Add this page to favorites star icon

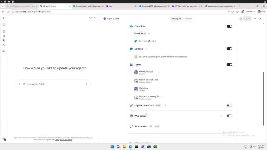(232, 12)
